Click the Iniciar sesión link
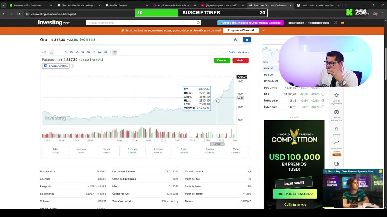 pyautogui.click(x=296, y=23)
